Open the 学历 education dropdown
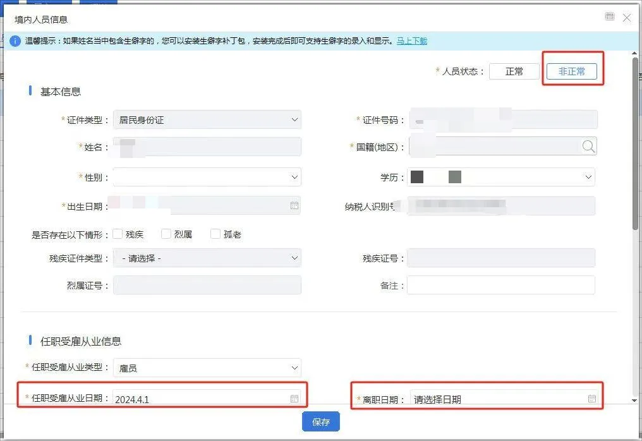 click(x=589, y=177)
